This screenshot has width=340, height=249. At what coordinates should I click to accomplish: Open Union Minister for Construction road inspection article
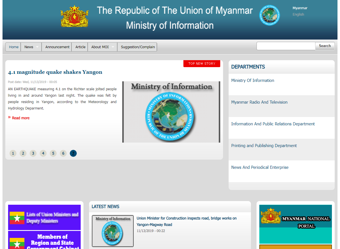(186, 221)
